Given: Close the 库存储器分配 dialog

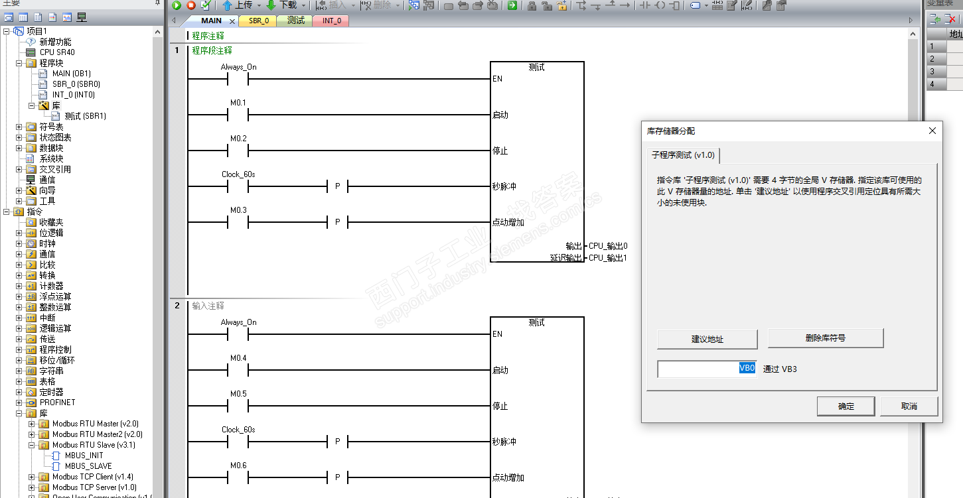Looking at the screenshot, I should click(x=932, y=131).
